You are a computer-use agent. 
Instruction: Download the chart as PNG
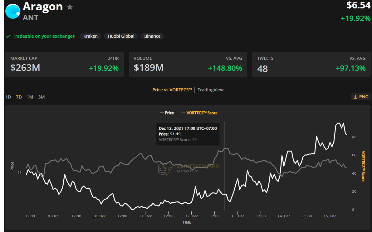361,97
